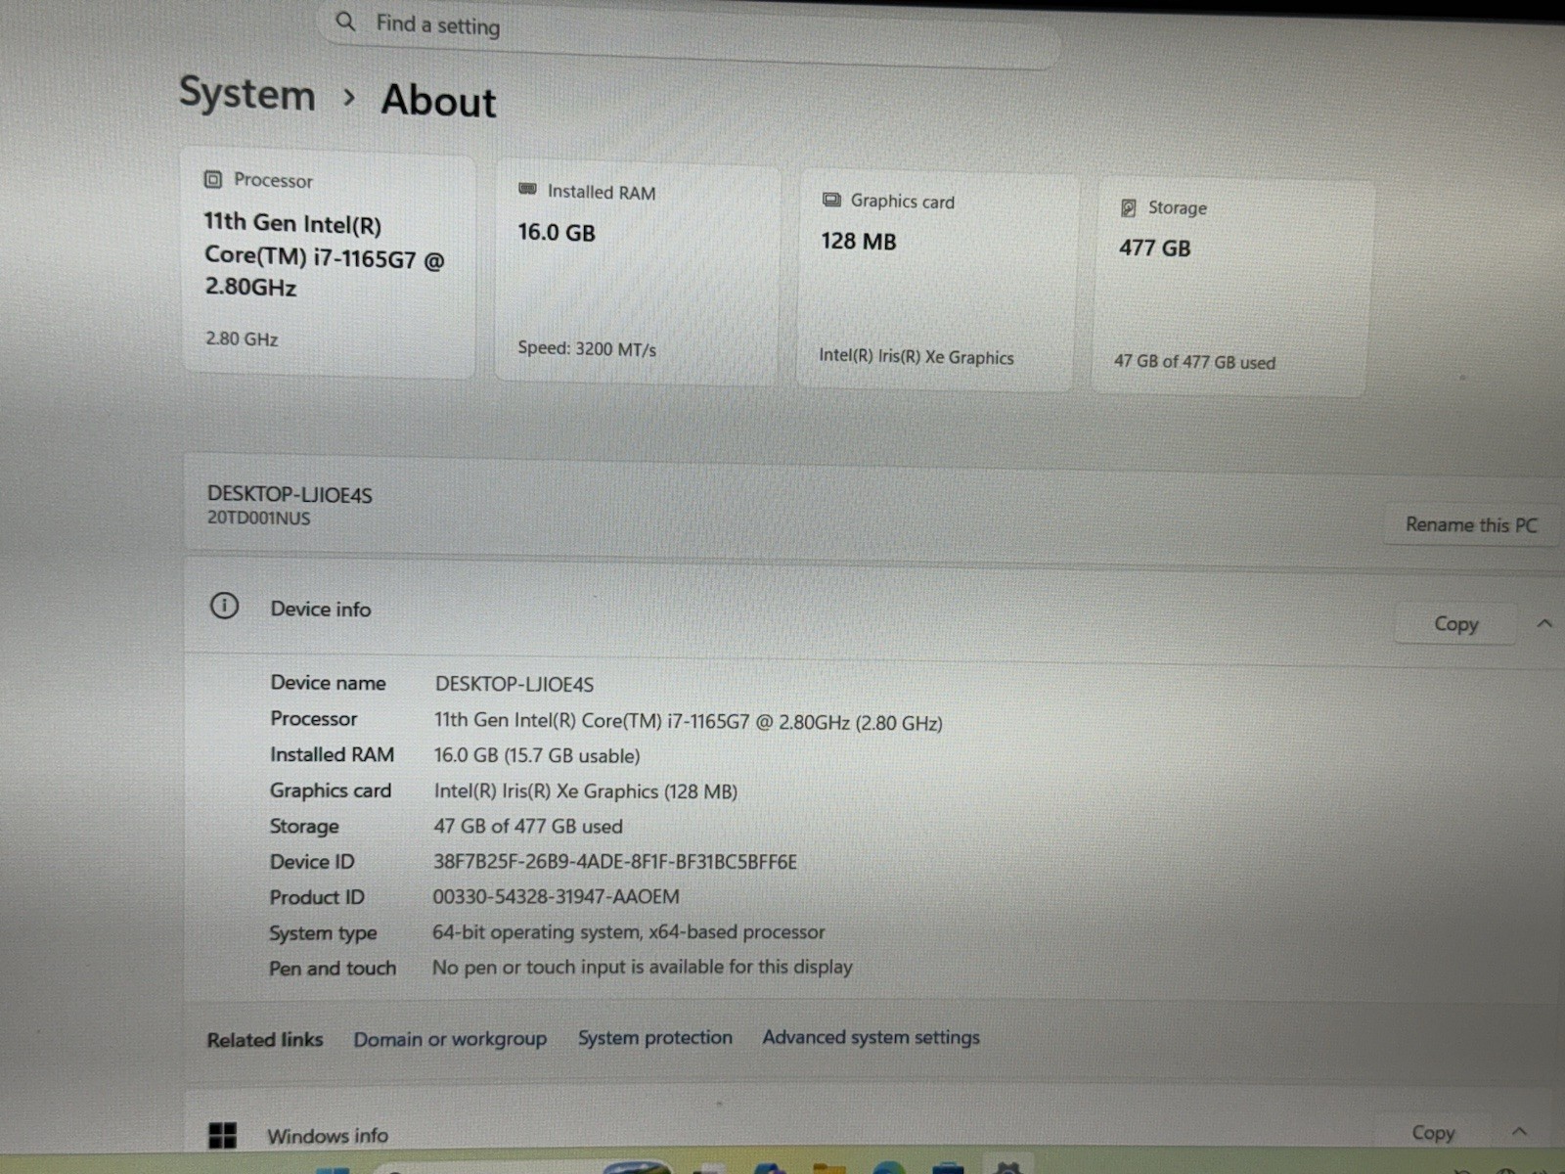This screenshot has width=1565, height=1174.
Task: Collapse the Device info section chevron
Action: tap(1544, 623)
